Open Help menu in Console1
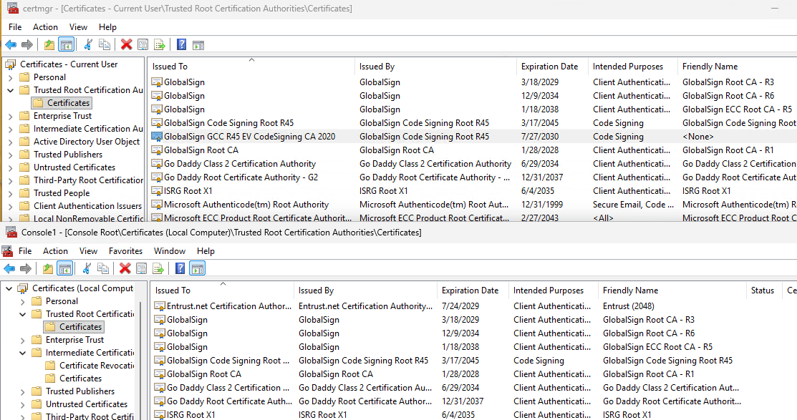This screenshot has height=420, width=797. point(206,251)
